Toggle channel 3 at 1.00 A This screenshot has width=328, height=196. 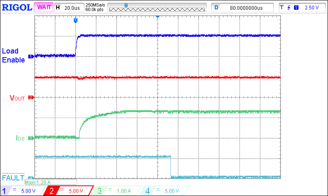click(117, 191)
